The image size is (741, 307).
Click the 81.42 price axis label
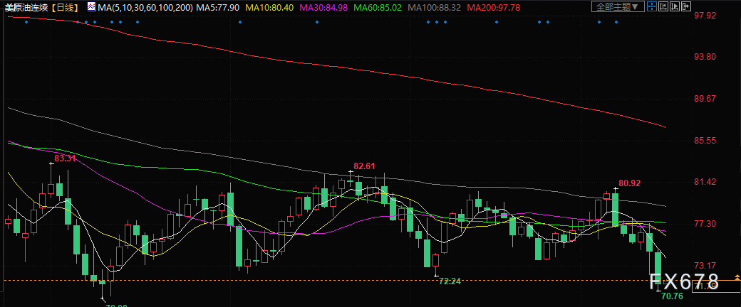[x=705, y=182]
